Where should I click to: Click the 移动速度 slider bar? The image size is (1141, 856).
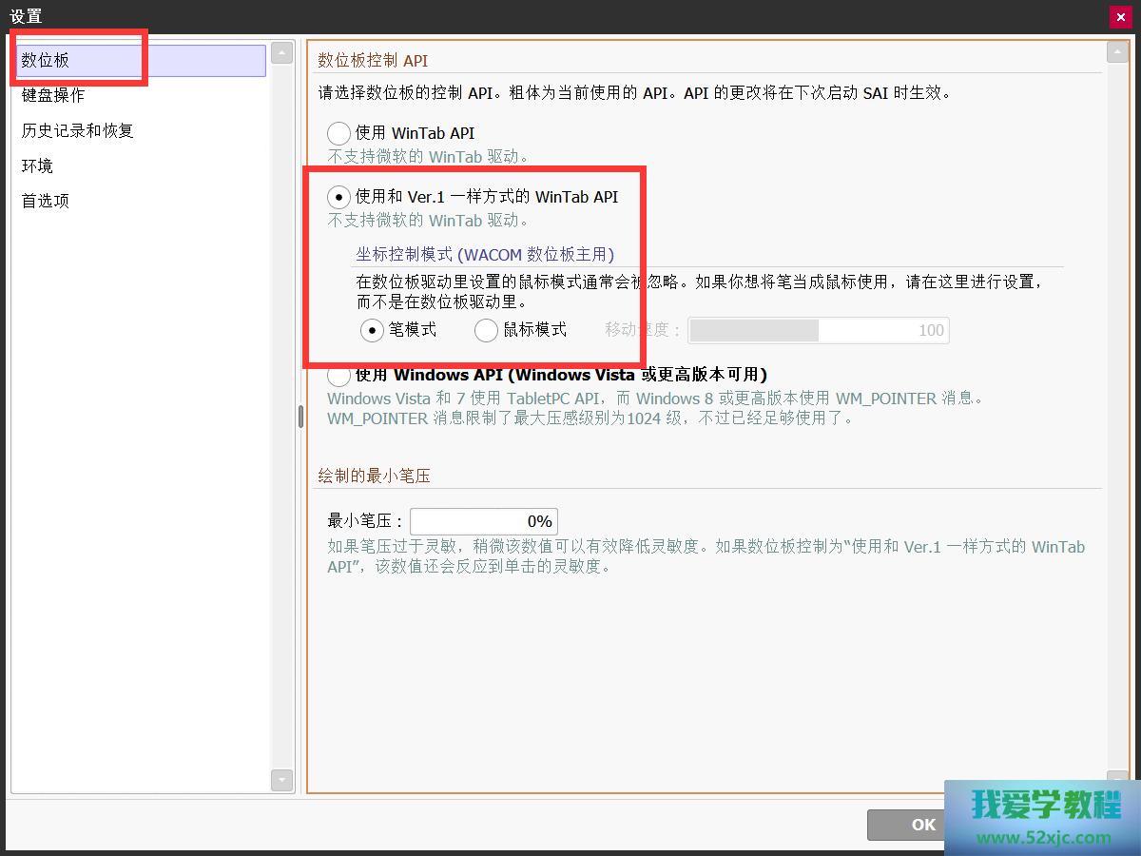tap(818, 330)
